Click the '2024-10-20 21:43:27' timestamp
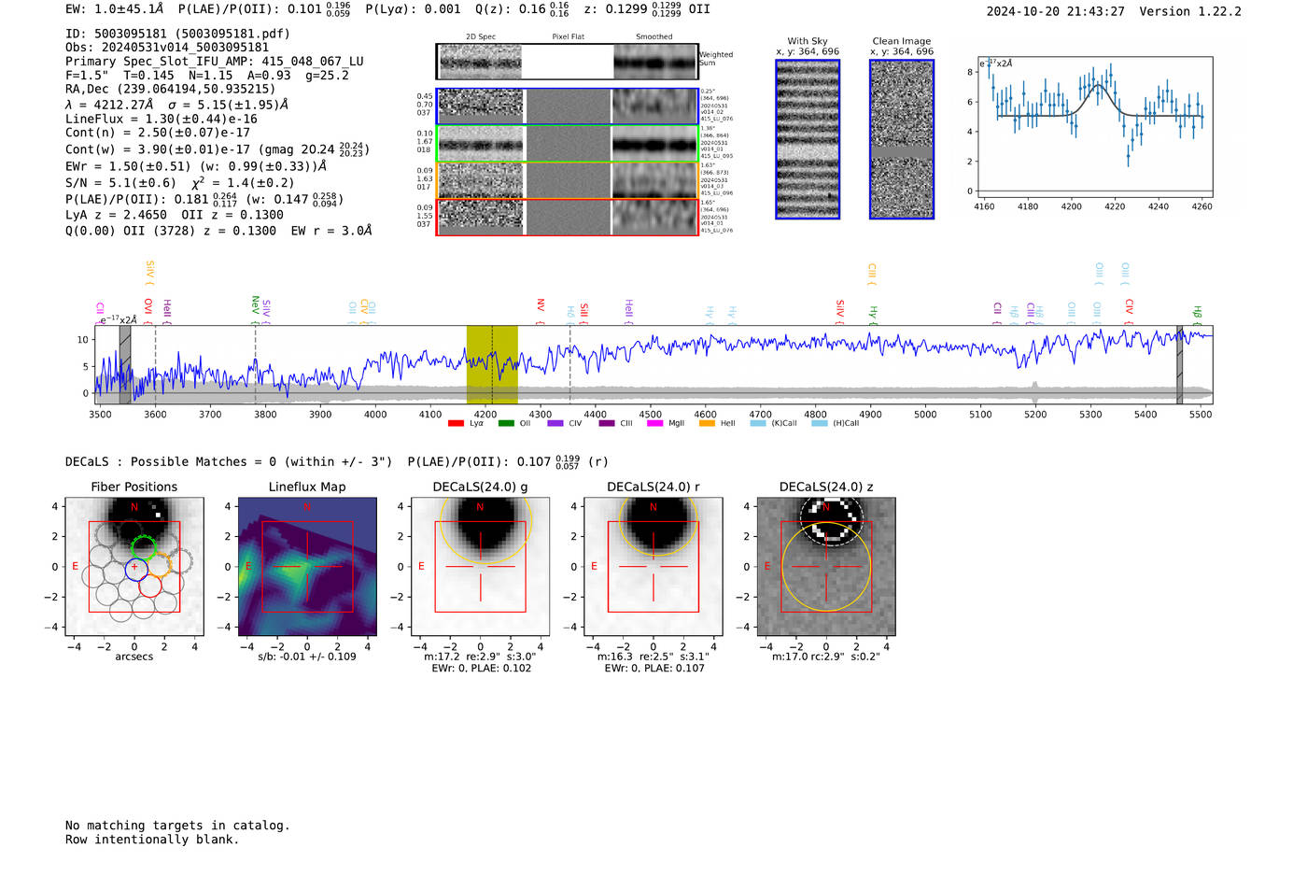The height and width of the screenshot is (890, 1307). (1055, 11)
